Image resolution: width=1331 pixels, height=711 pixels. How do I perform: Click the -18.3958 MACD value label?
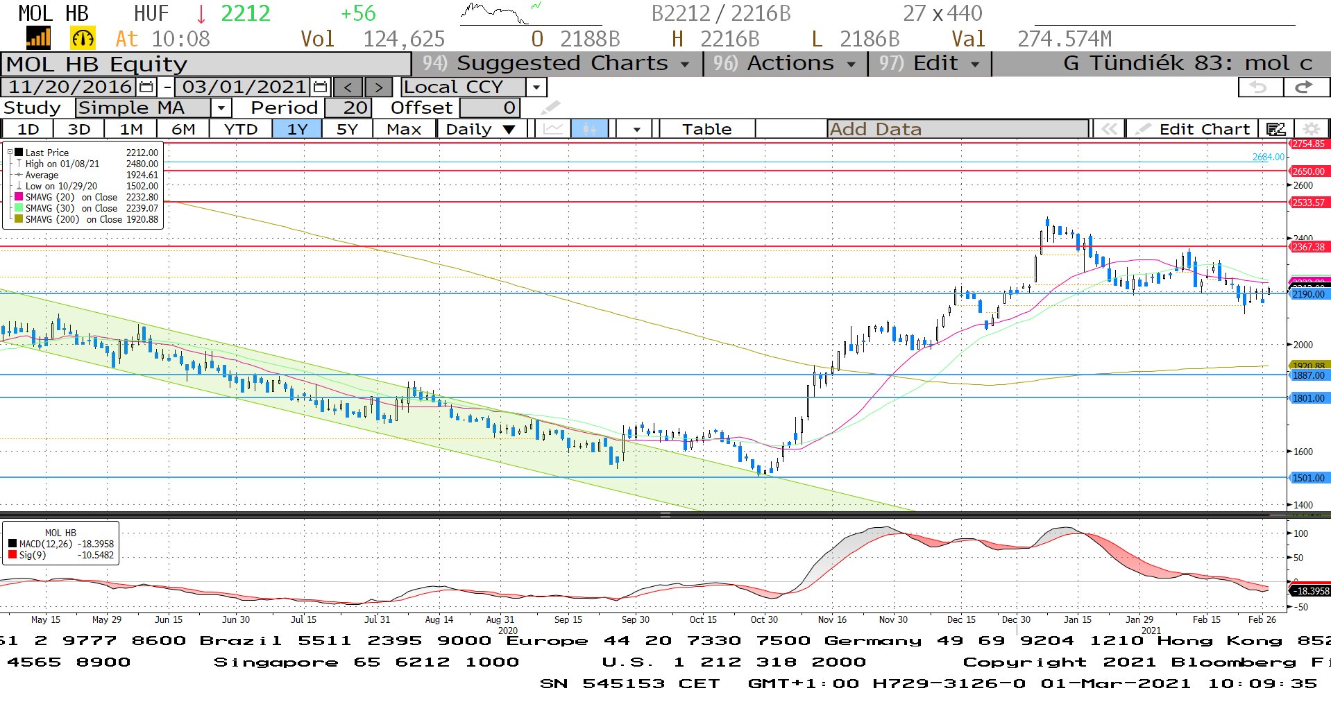(1309, 591)
